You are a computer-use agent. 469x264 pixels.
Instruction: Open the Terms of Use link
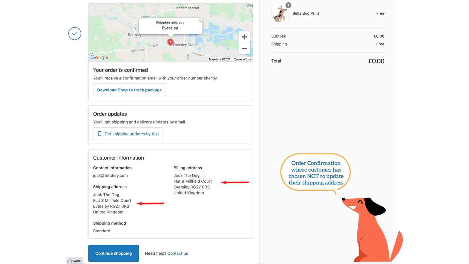coord(242,59)
